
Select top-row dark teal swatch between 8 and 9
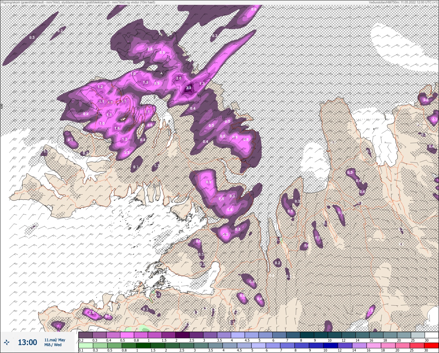(x=307, y=335)
